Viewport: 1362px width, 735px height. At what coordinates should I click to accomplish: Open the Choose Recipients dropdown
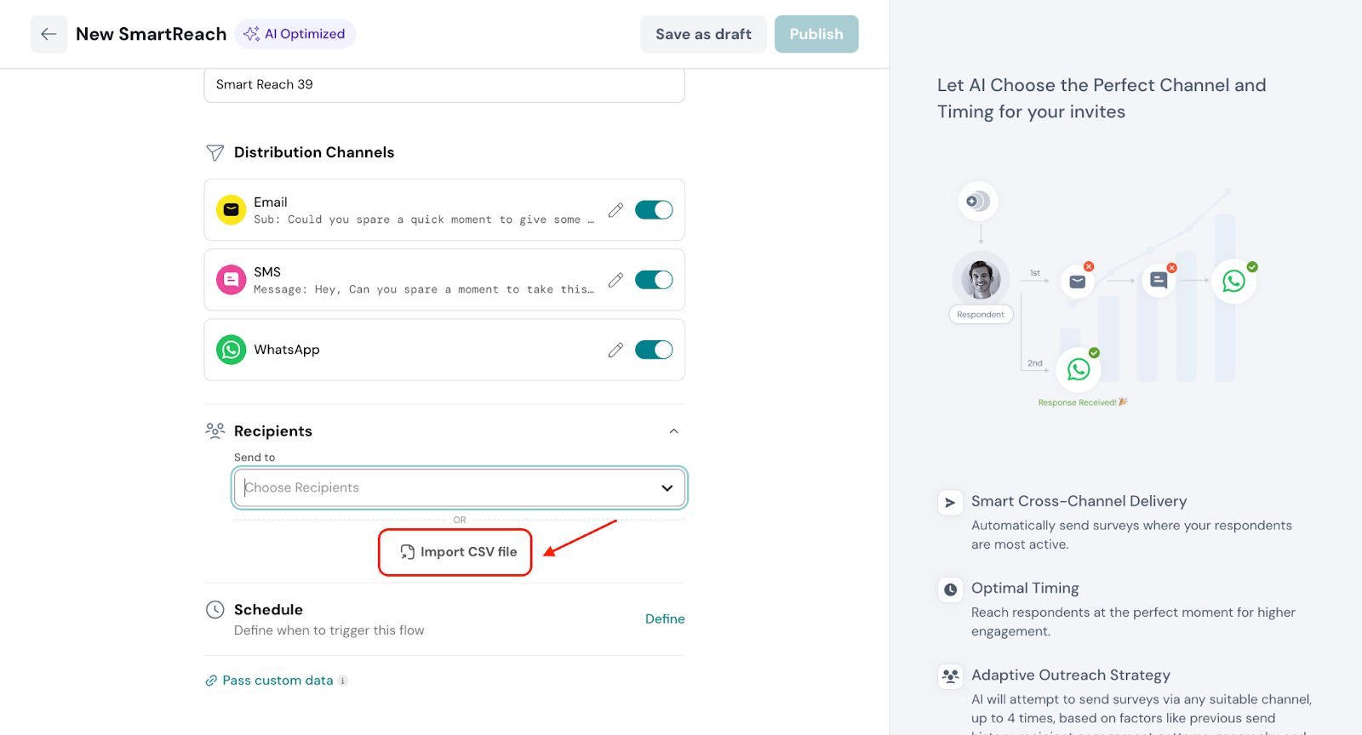point(459,487)
